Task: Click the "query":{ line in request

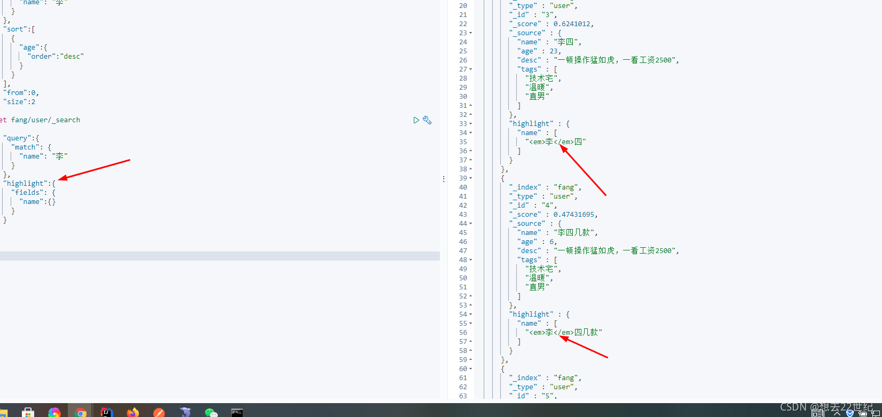Action: (x=21, y=138)
